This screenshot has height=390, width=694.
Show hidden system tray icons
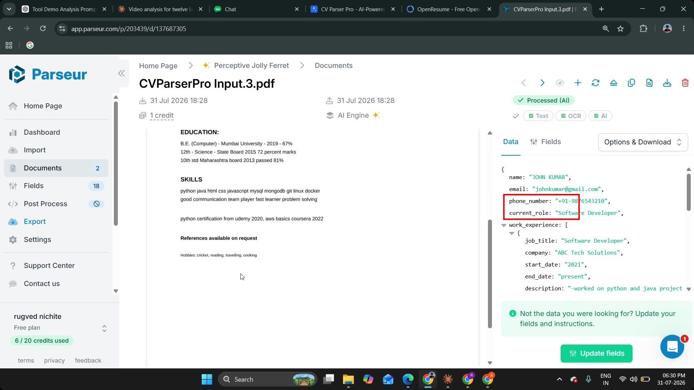[x=560, y=379]
